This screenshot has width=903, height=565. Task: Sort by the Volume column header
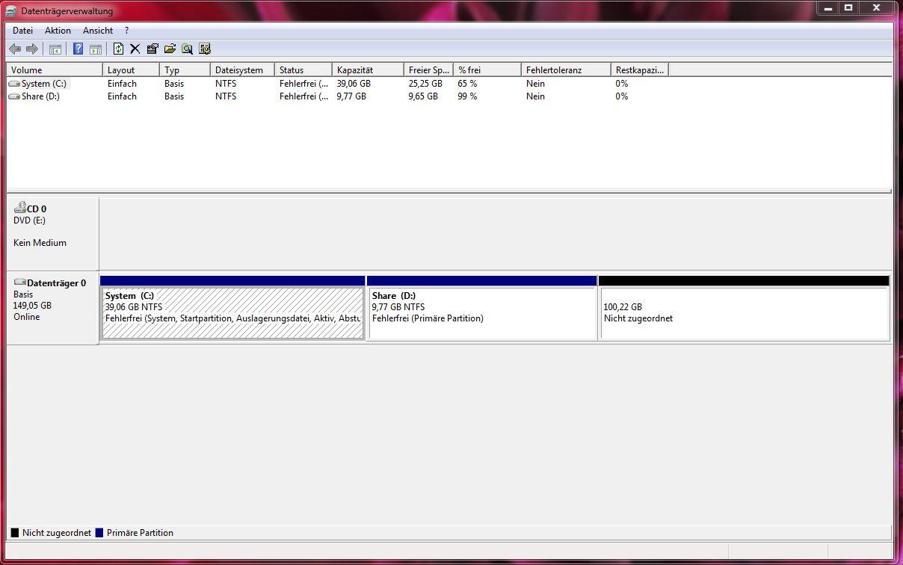(x=55, y=70)
